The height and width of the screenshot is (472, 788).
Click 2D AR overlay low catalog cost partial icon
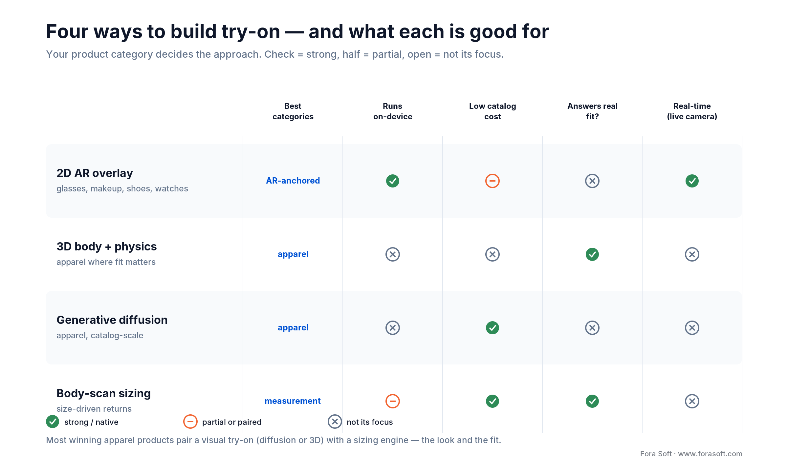[x=492, y=181]
